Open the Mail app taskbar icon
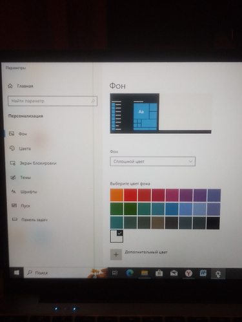This screenshot has height=322, width=242. [x=174, y=273]
